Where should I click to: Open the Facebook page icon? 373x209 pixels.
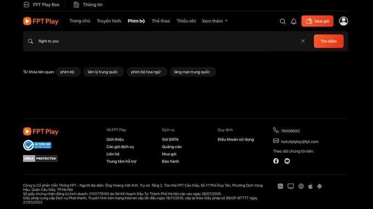[x=276, y=161]
